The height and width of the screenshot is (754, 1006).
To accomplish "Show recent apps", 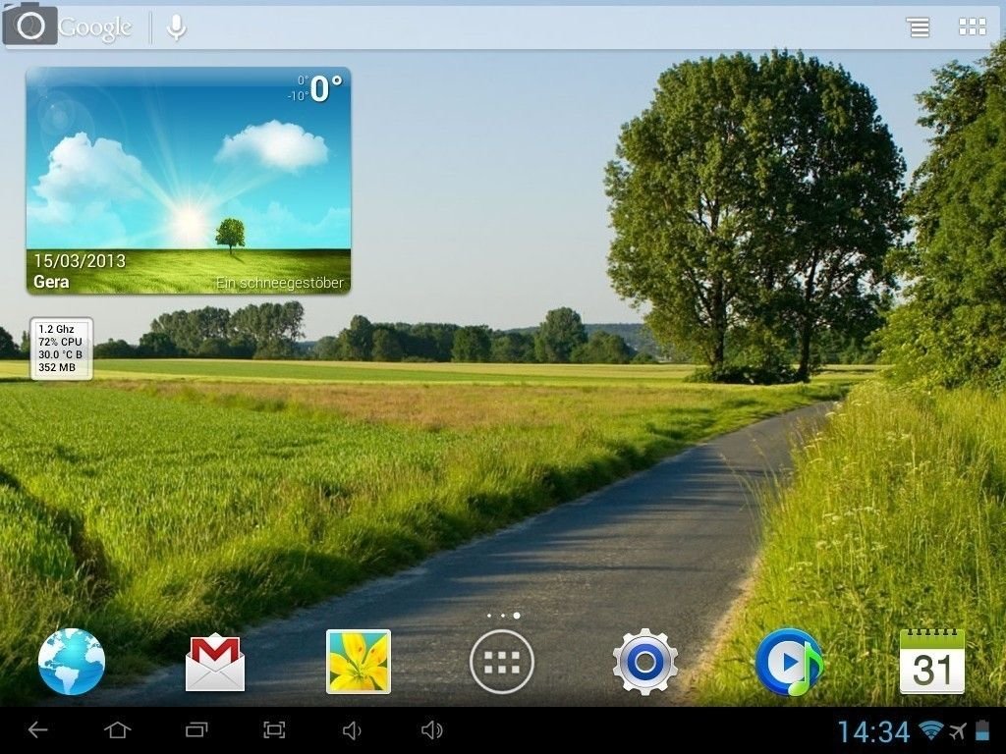I will pos(196,729).
